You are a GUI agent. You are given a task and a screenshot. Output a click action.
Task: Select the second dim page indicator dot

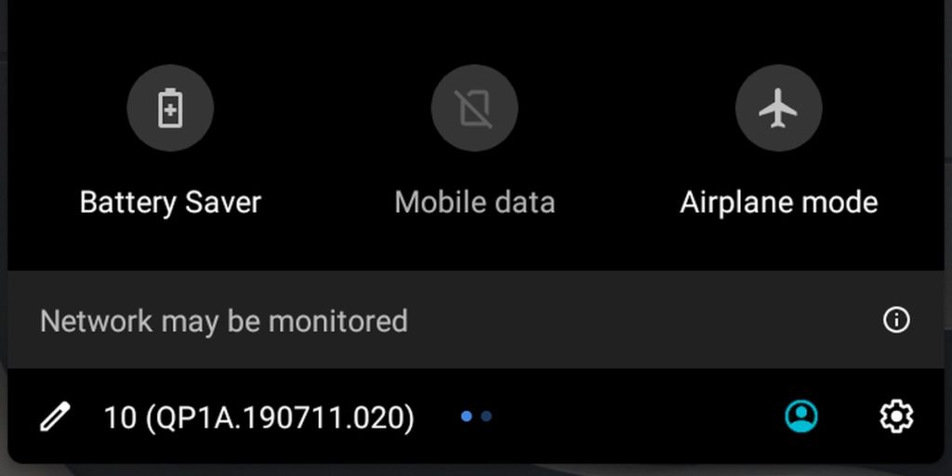click(x=485, y=416)
